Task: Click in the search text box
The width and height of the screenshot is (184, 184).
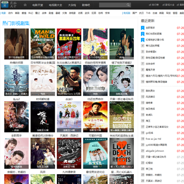Action: [113, 5]
